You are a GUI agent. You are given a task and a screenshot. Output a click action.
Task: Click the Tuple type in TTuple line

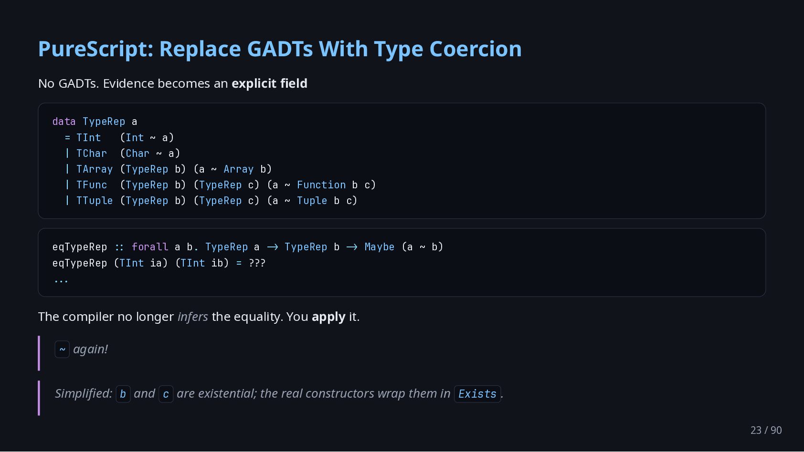pyautogui.click(x=312, y=201)
